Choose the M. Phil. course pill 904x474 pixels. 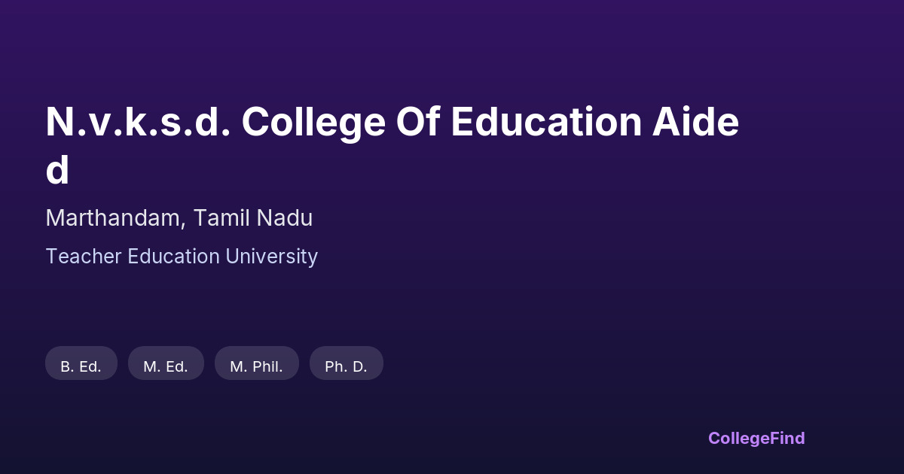click(x=256, y=366)
